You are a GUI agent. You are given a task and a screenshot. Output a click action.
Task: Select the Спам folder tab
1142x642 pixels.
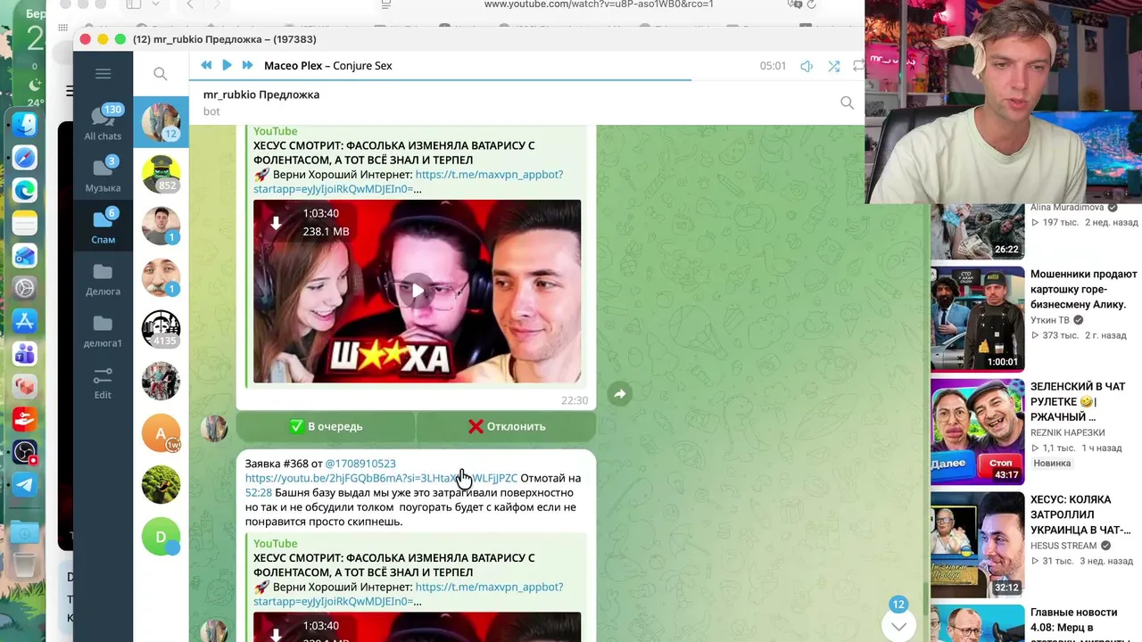[103, 226]
